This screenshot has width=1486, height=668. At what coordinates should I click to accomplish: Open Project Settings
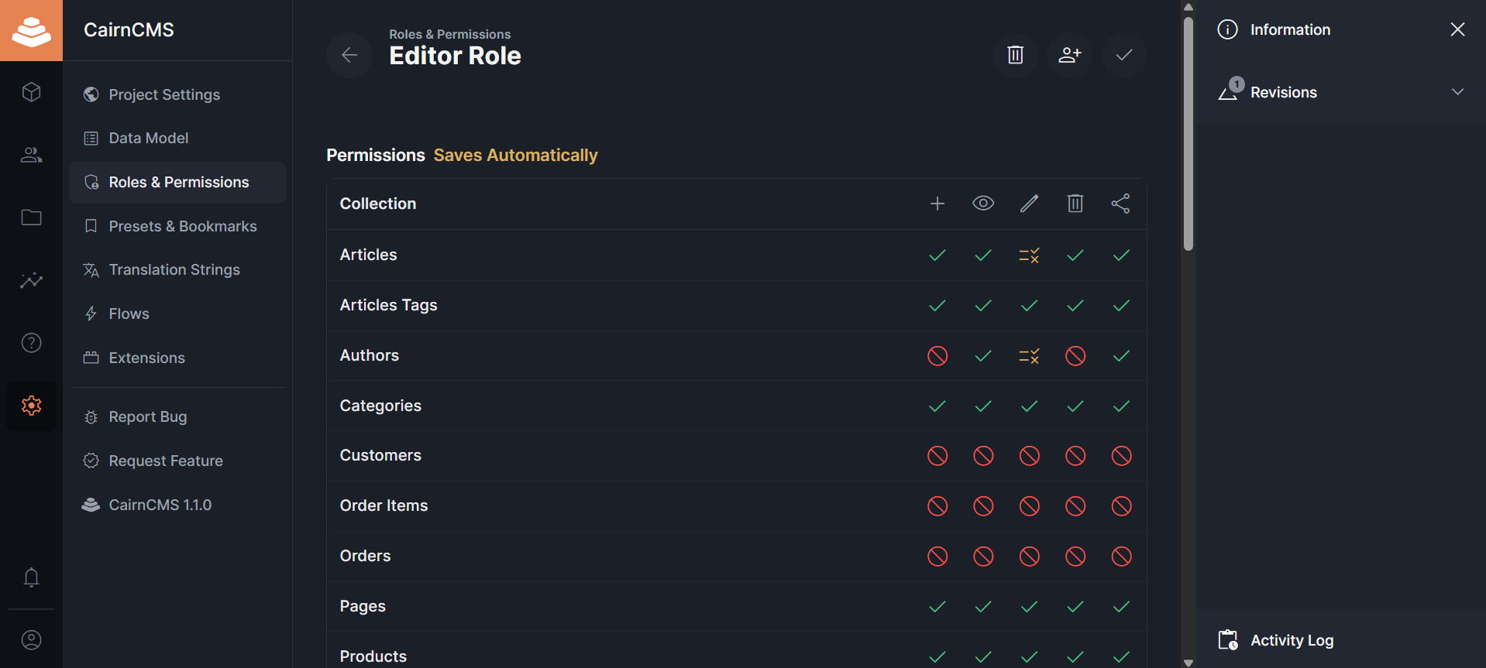[177, 94]
